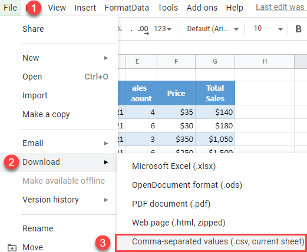Click the Total Sales header cell
307x252 pixels.
[215, 93]
